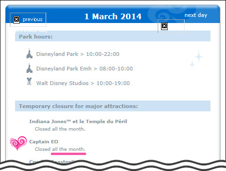226x171 pixels.
Task: Select Disneyland Park Emh > 08:00-10:00 text
Action: click(x=85, y=69)
